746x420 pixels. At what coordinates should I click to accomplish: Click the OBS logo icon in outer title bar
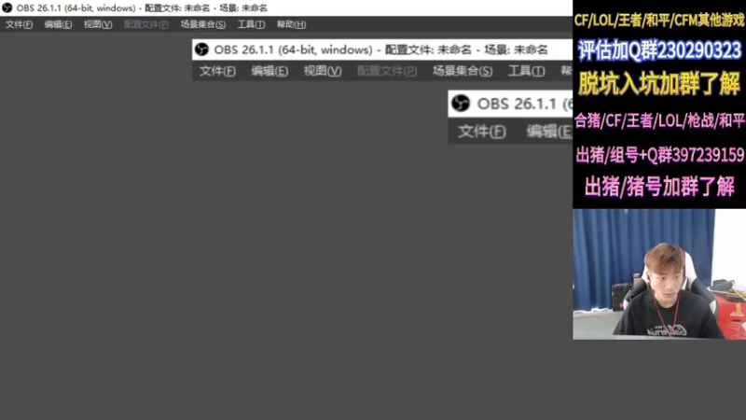click(x=7, y=8)
